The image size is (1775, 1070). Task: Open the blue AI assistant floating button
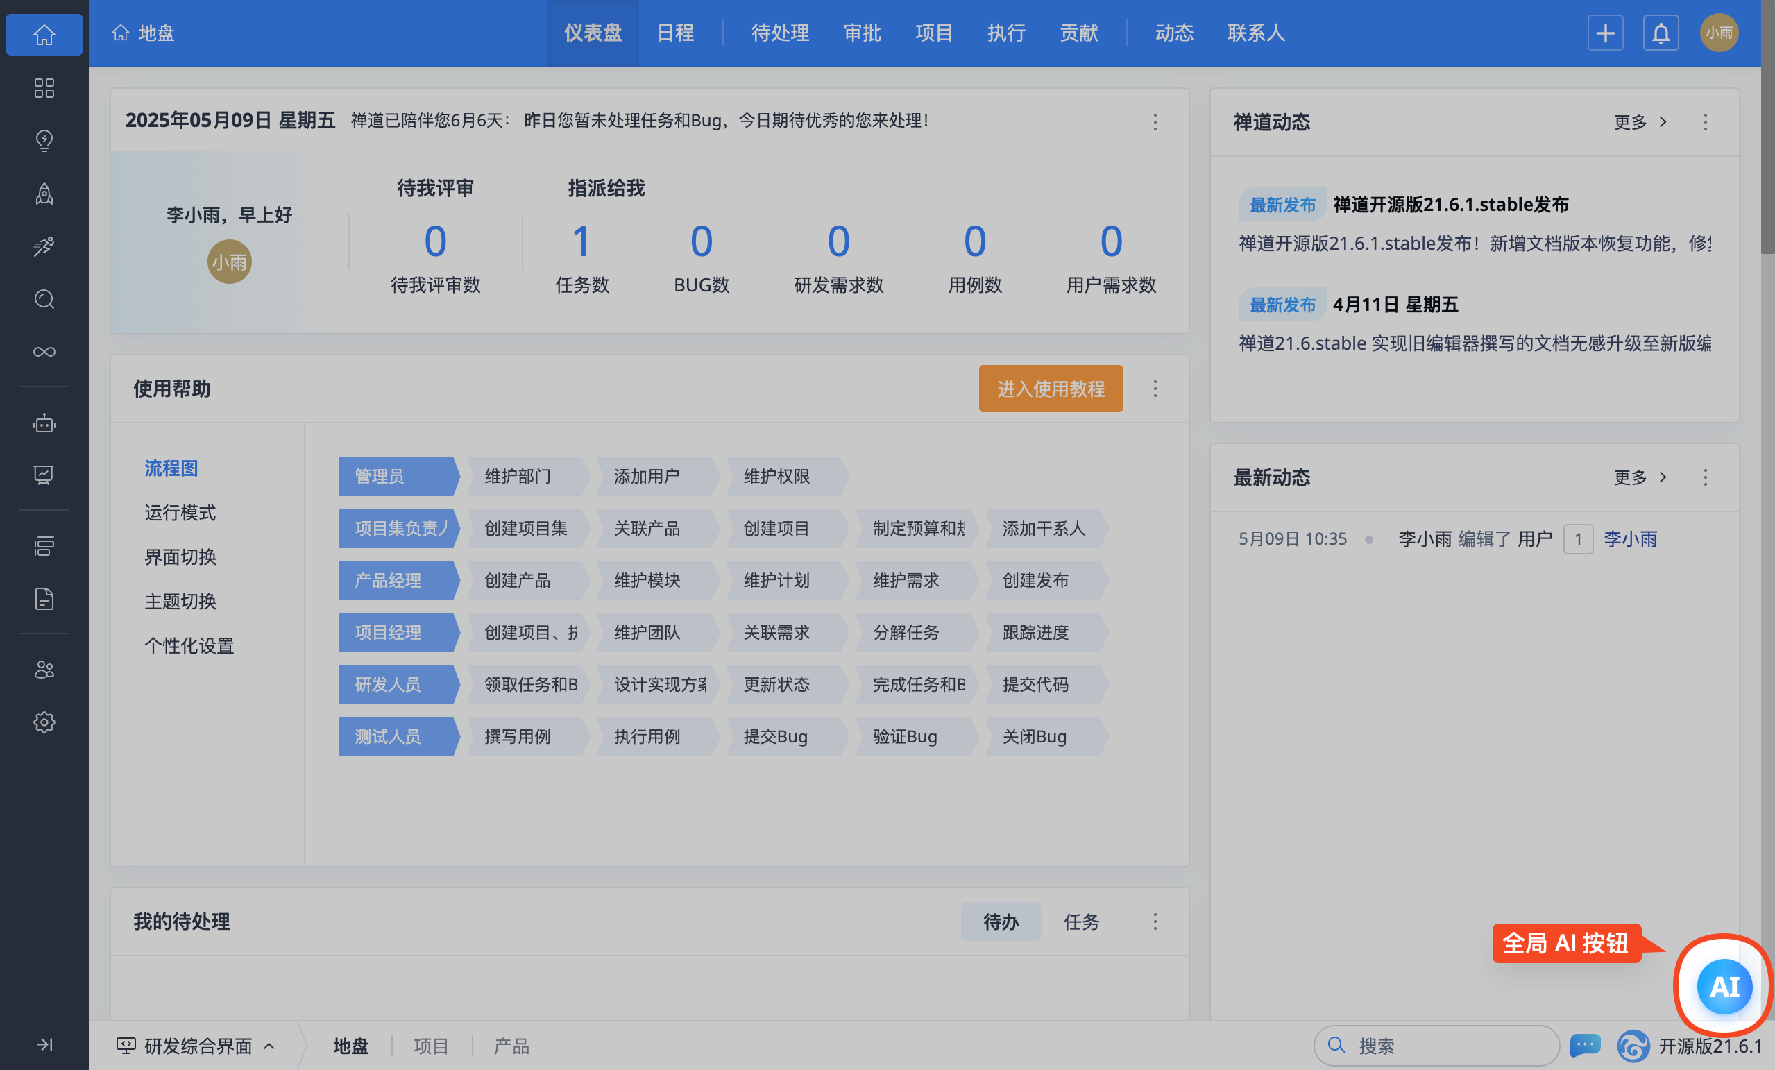(1724, 987)
